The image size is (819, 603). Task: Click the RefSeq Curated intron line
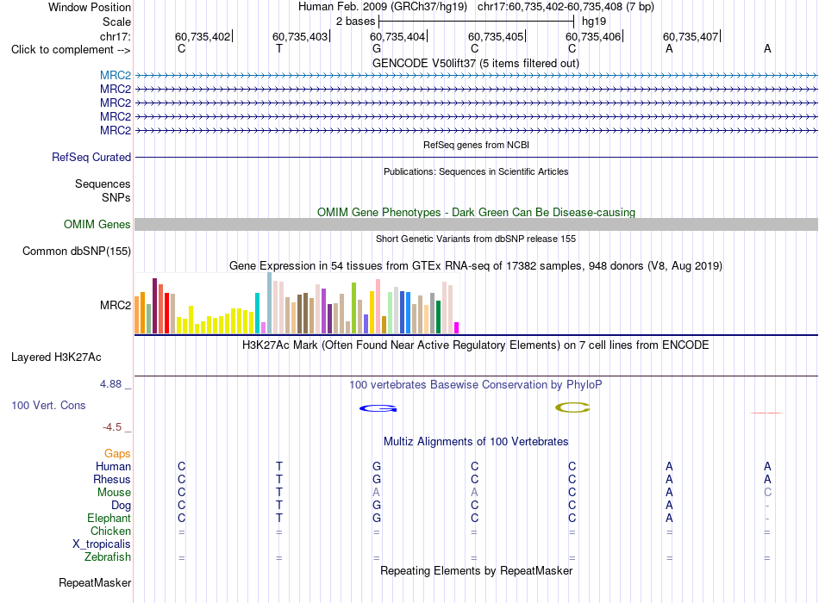tap(476, 157)
